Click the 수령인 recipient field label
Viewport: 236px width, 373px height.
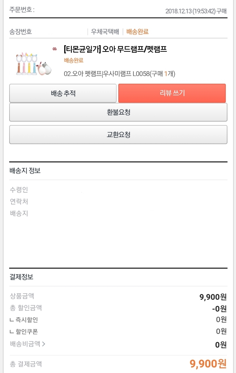19,189
